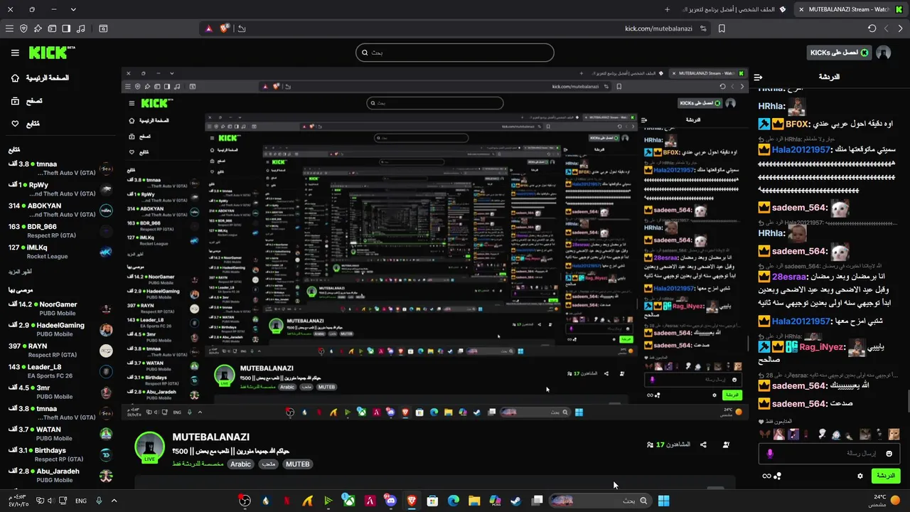Screen dimensions: 910x512
Task: Click the taskbar search box
Action: pyautogui.click(x=599, y=501)
